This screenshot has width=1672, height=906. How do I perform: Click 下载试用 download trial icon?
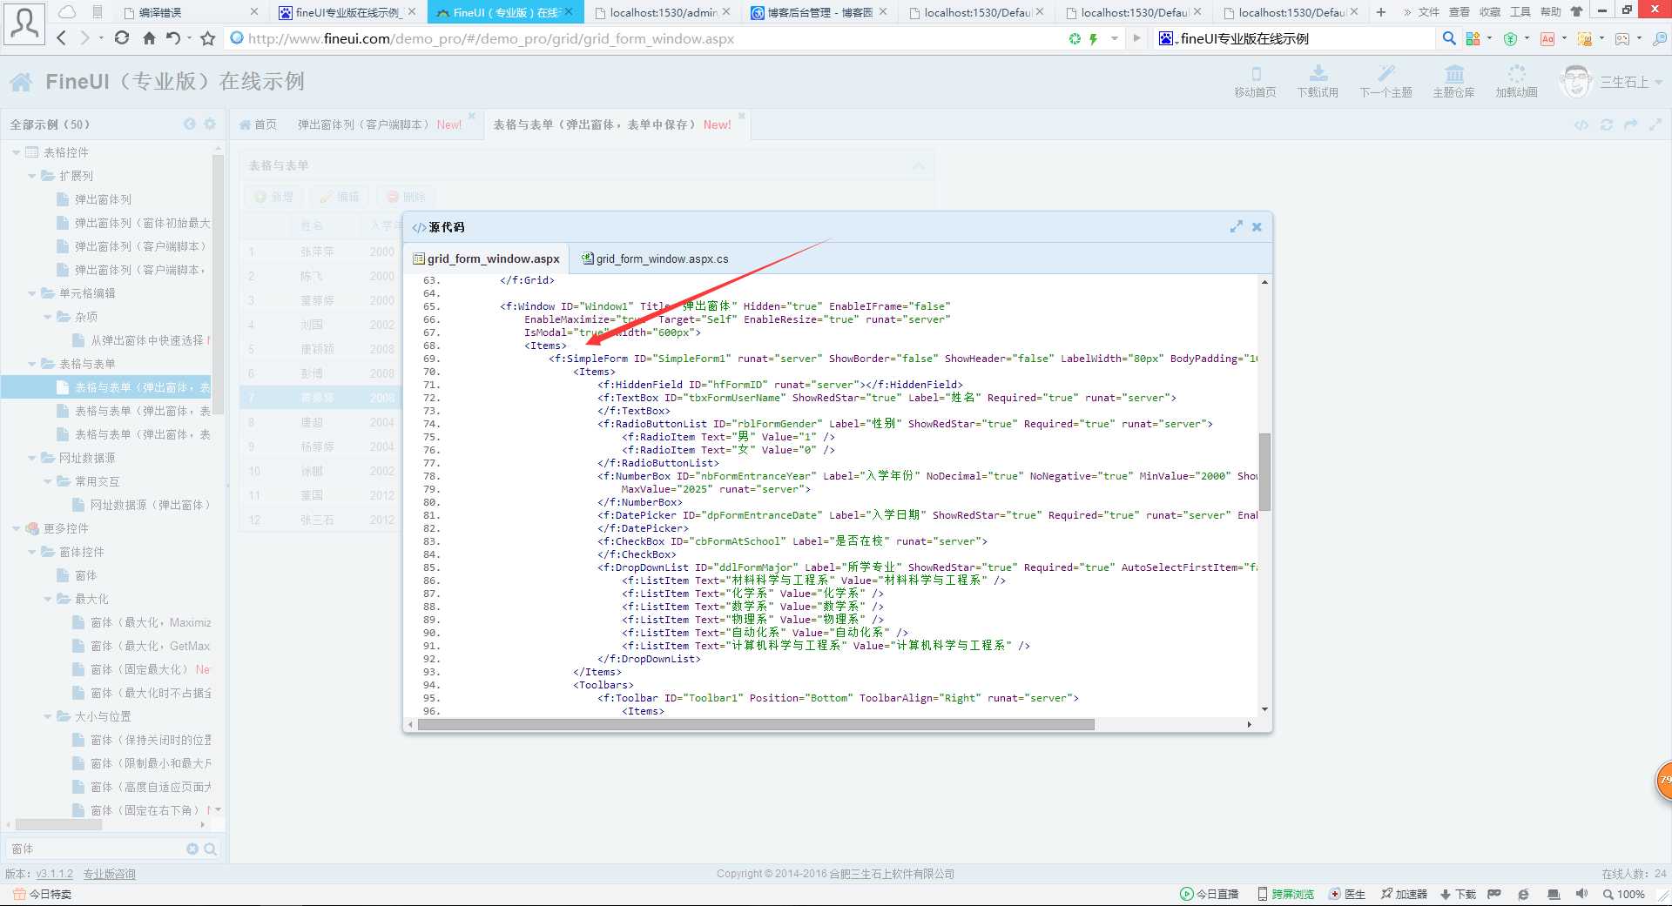[x=1318, y=82]
